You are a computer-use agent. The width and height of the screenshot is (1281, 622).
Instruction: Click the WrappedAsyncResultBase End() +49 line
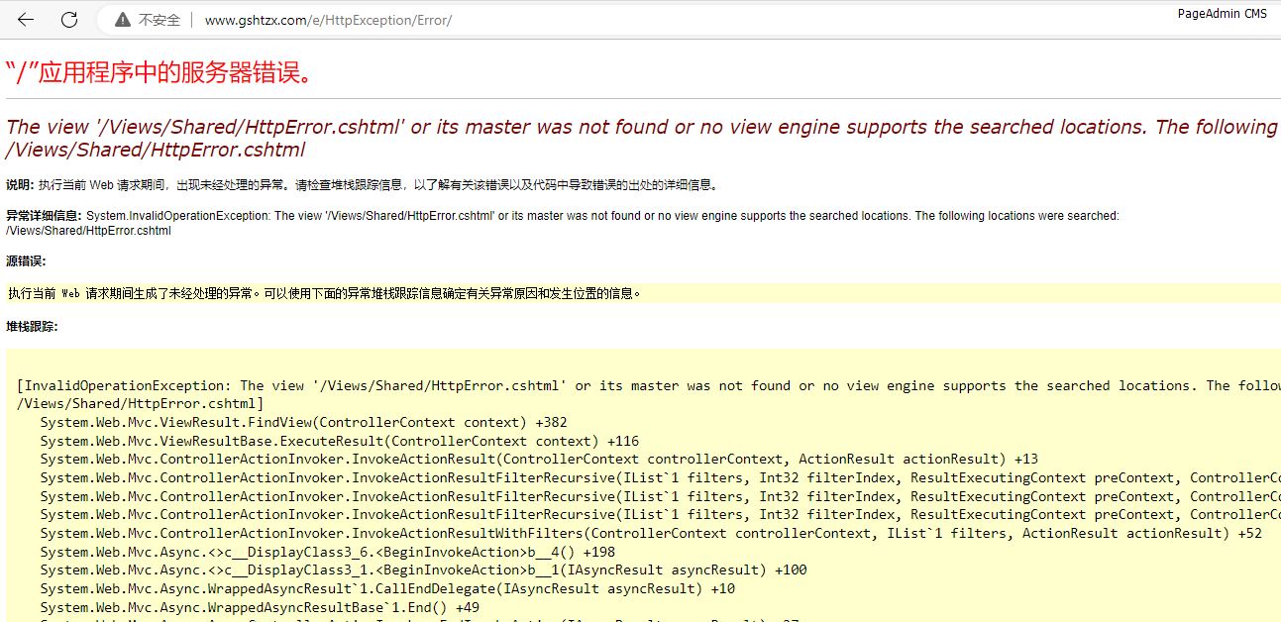[260, 607]
